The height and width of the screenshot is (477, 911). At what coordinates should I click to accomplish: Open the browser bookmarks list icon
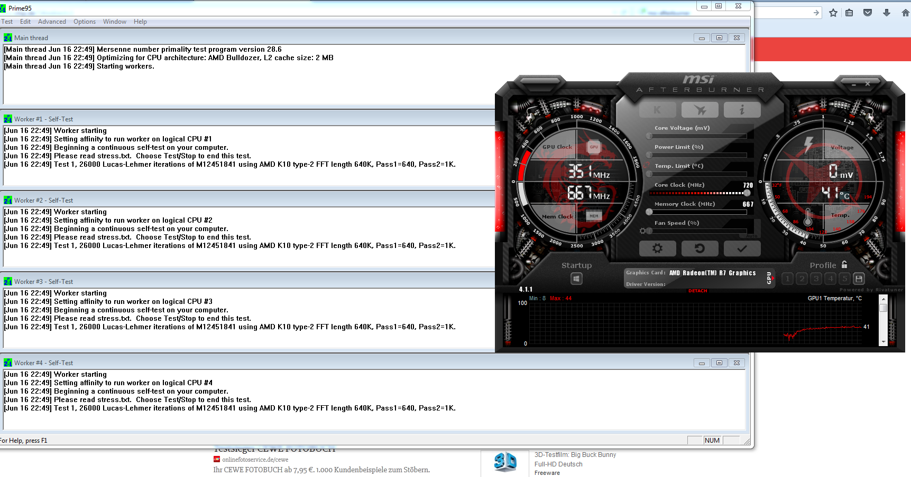[x=849, y=13]
